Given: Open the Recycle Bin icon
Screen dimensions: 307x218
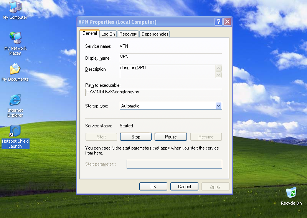Looking at the screenshot, I should 291,193.
